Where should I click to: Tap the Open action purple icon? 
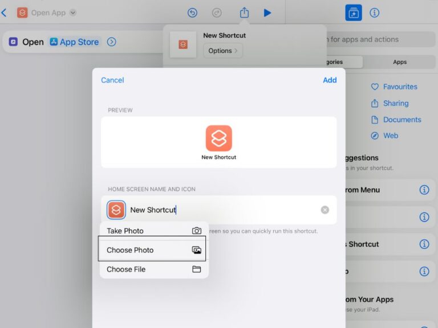pos(13,42)
